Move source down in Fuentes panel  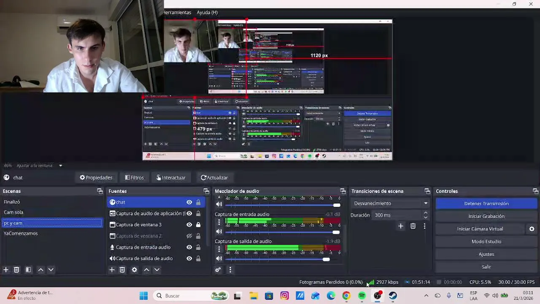[157, 270]
